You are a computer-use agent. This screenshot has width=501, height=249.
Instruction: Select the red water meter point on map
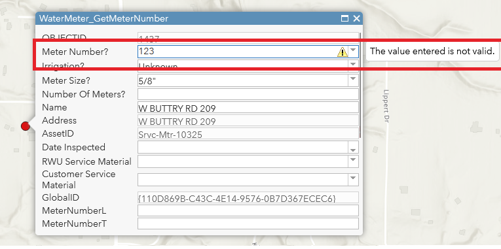[x=26, y=126]
